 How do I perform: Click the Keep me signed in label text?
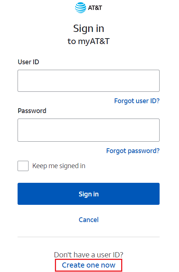click(x=59, y=166)
